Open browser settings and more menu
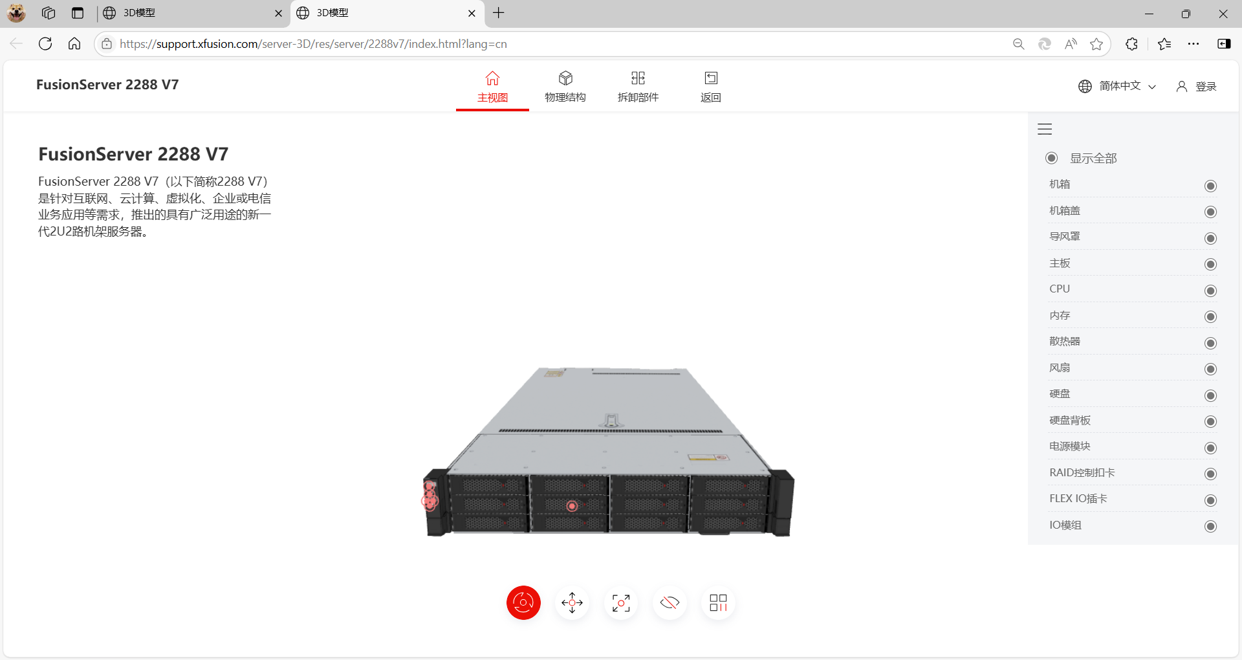The image size is (1242, 660). (1193, 44)
